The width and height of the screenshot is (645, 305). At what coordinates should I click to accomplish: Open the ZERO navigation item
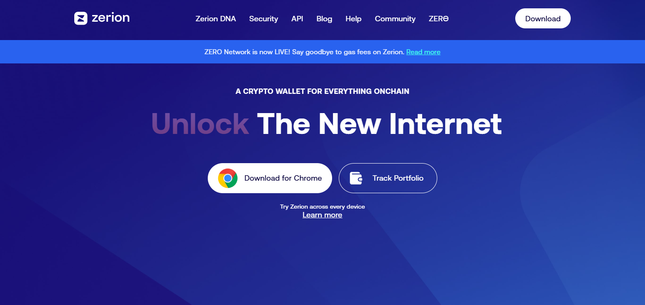pyautogui.click(x=438, y=19)
